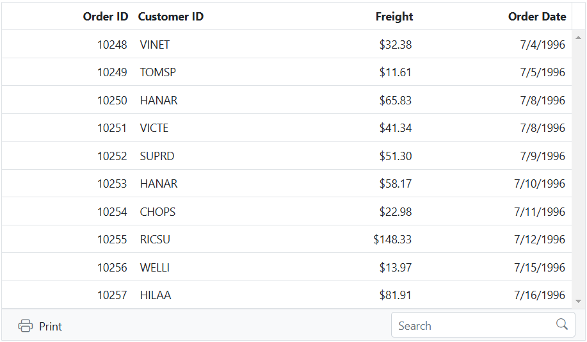
Task: Click the printer icon in the toolbar
Action: pyautogui.click(x=26, y=326)
